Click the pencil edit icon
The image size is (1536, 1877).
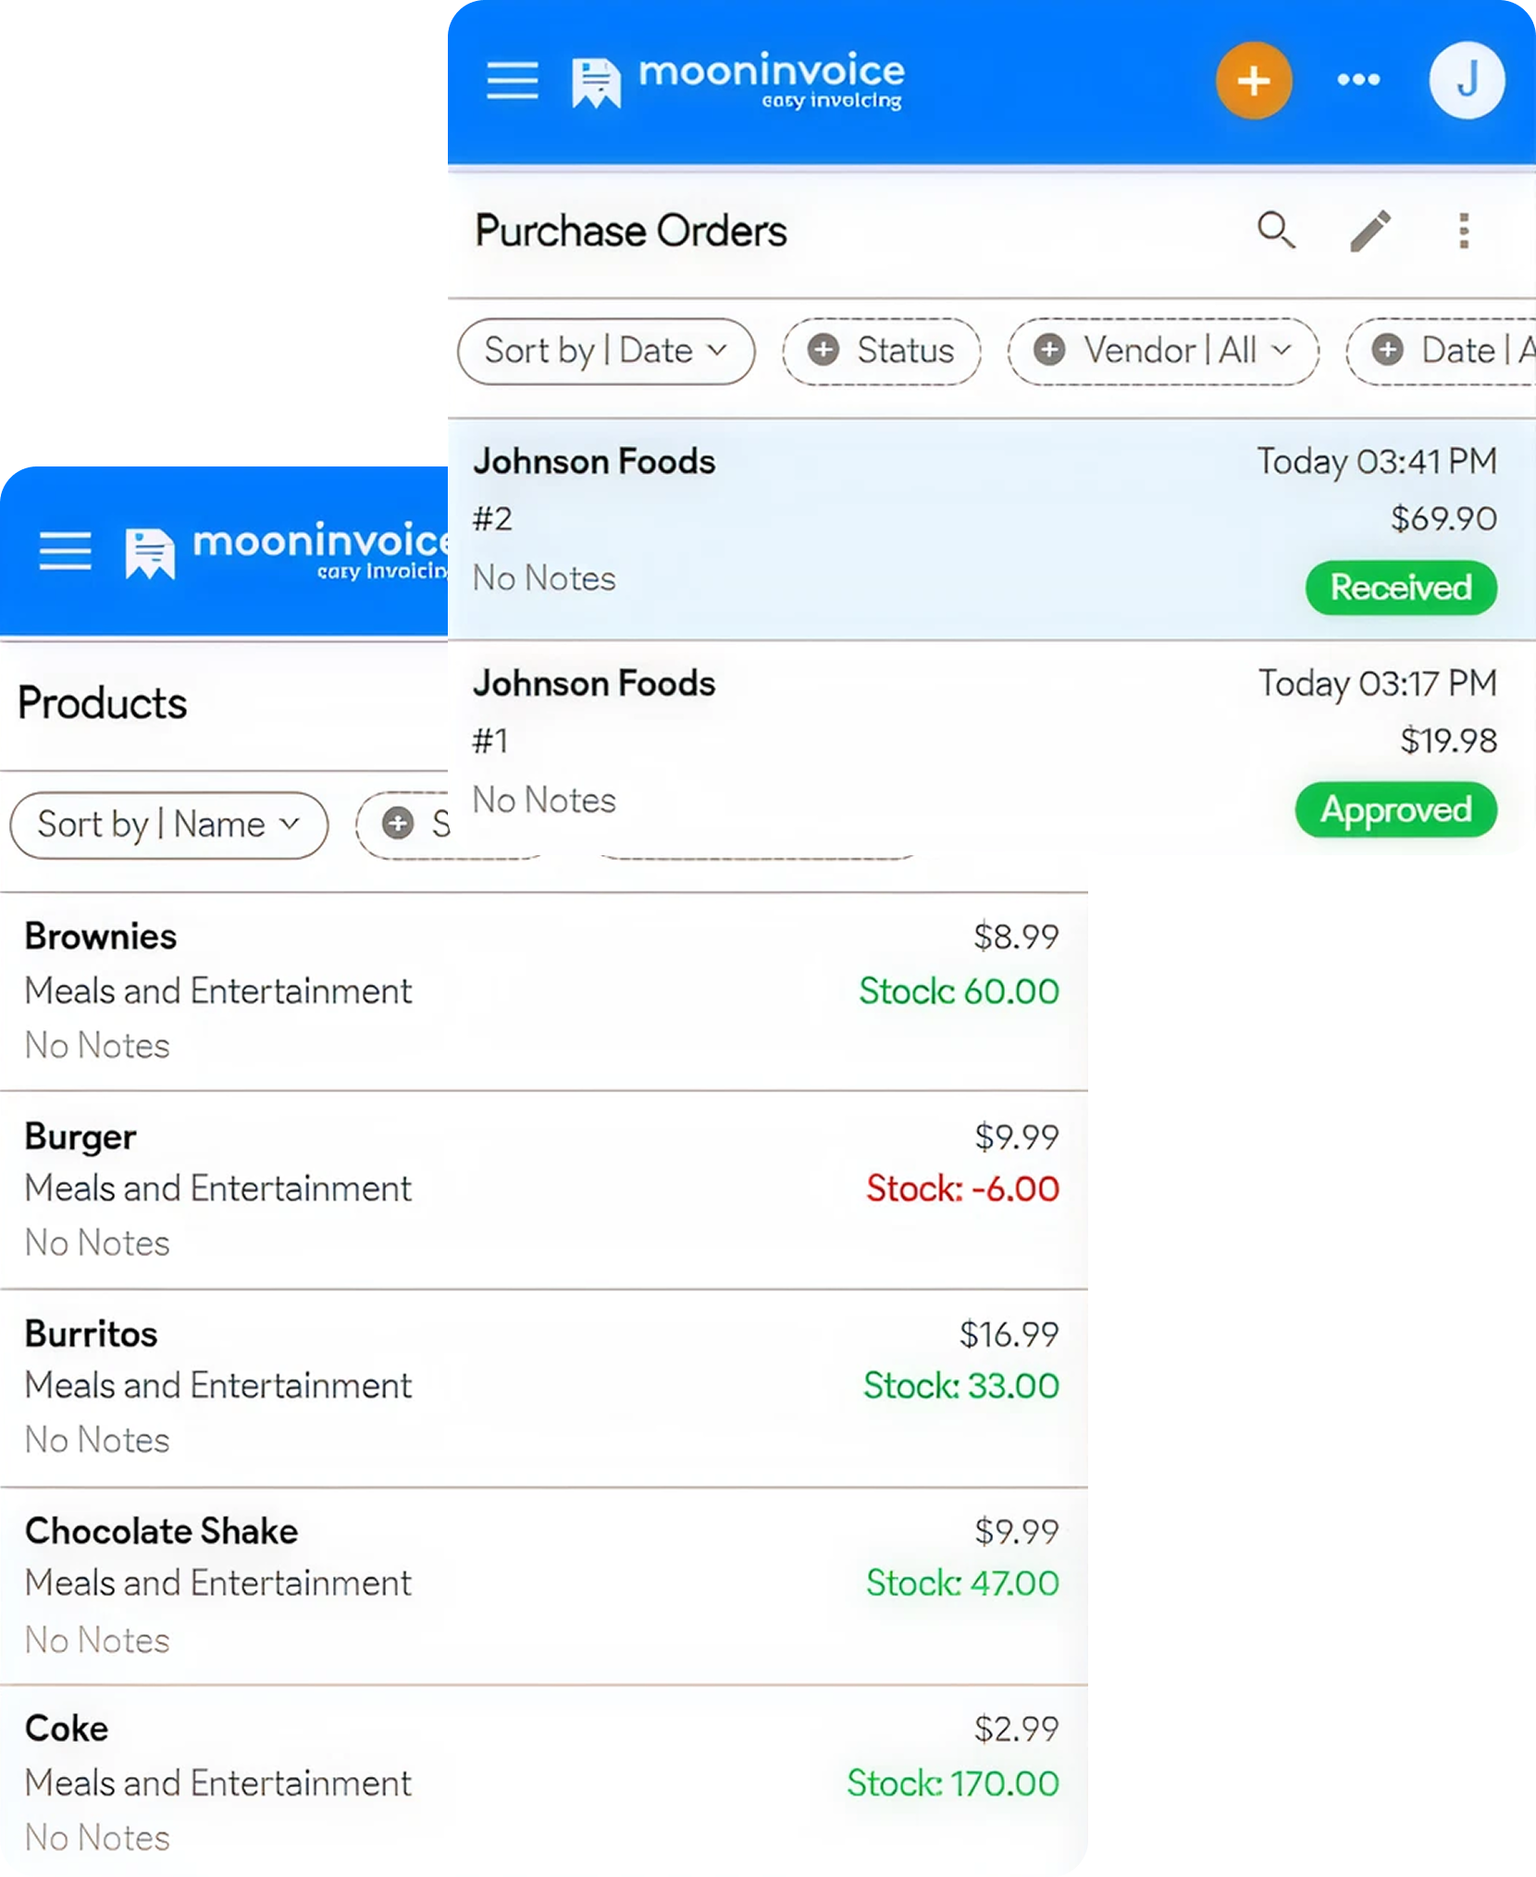1370,230
